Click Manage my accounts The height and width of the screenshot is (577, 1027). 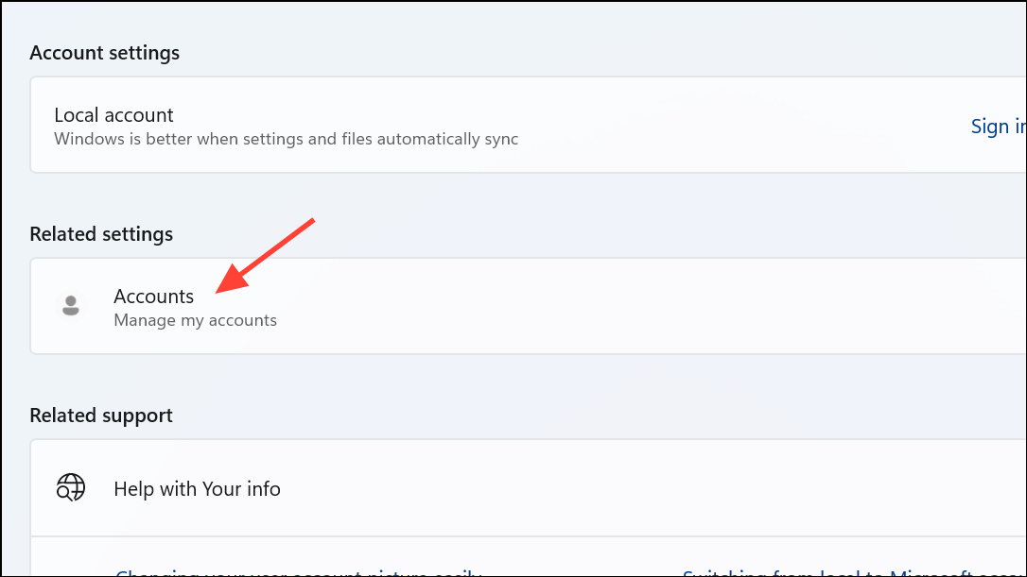[x=195, y=320]
